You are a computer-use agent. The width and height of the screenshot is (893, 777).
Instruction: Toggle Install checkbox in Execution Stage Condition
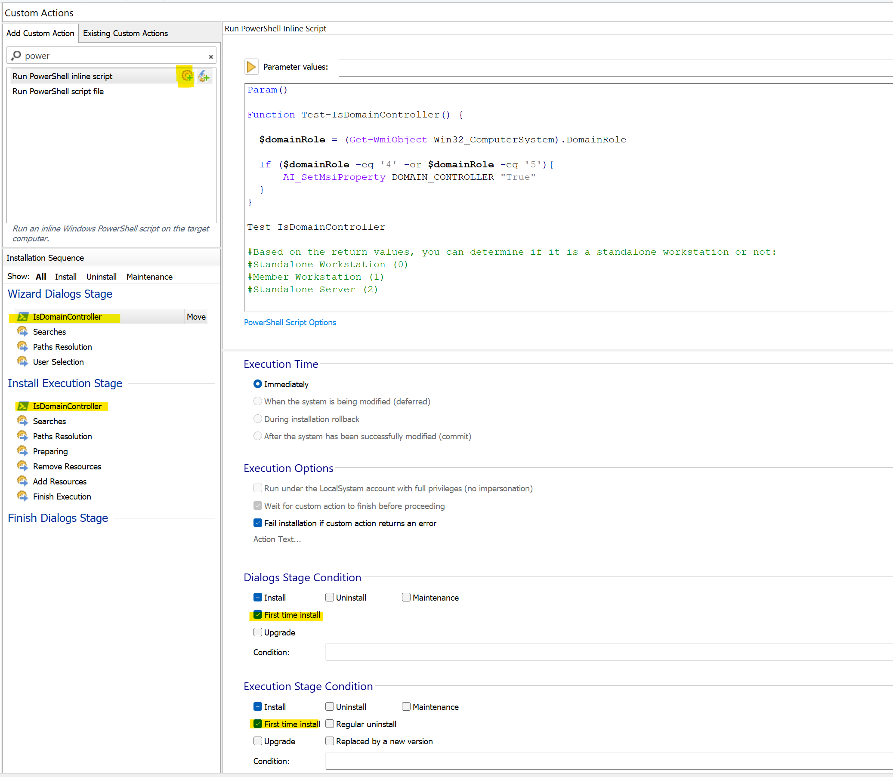click(258, 707)
